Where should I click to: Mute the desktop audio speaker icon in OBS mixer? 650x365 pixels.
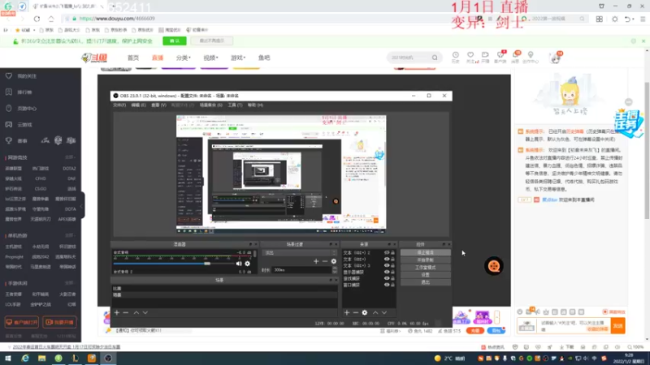pos(239,264)
